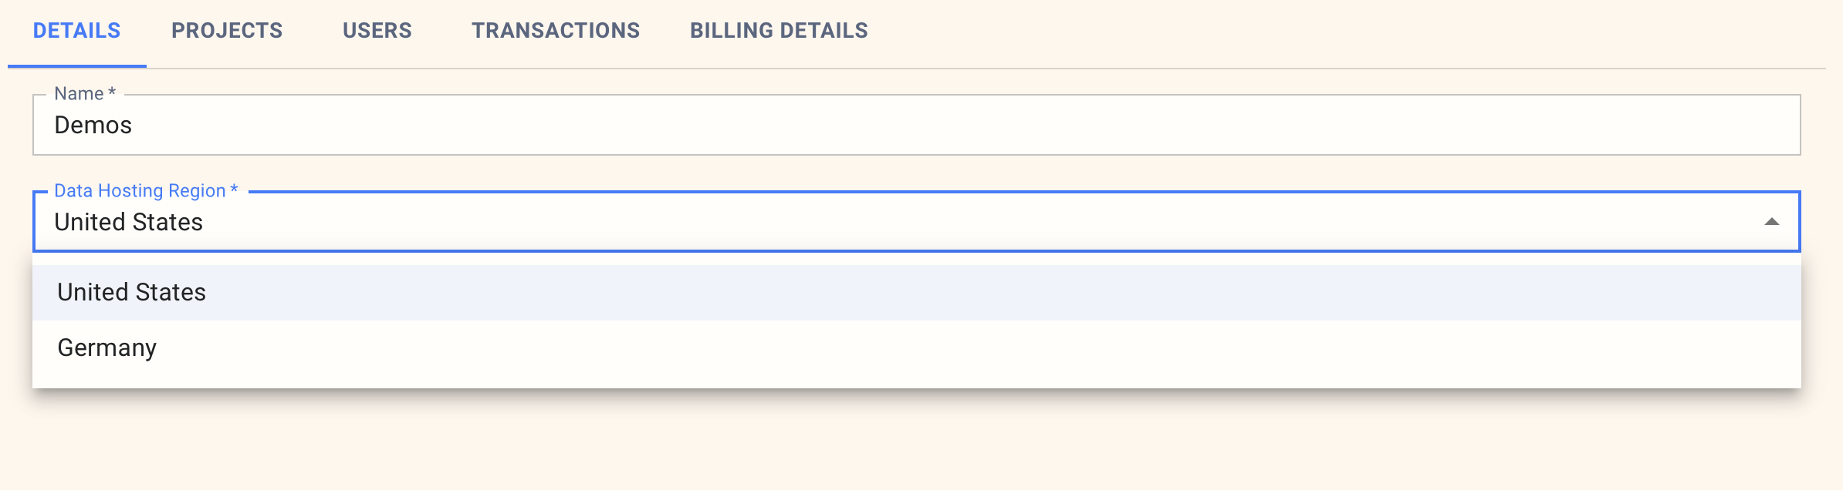Pick United States in the open list

coord(132,293)
